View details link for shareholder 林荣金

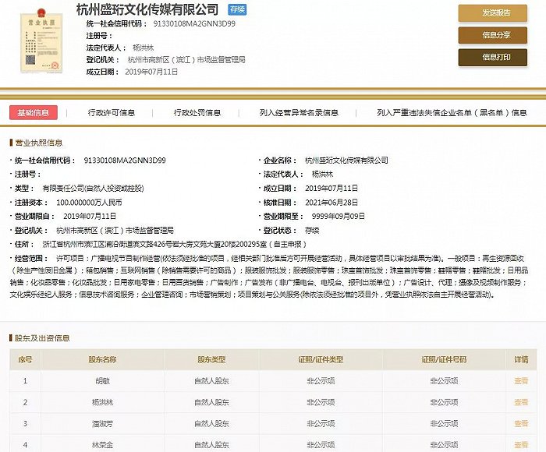pos(521,445)
